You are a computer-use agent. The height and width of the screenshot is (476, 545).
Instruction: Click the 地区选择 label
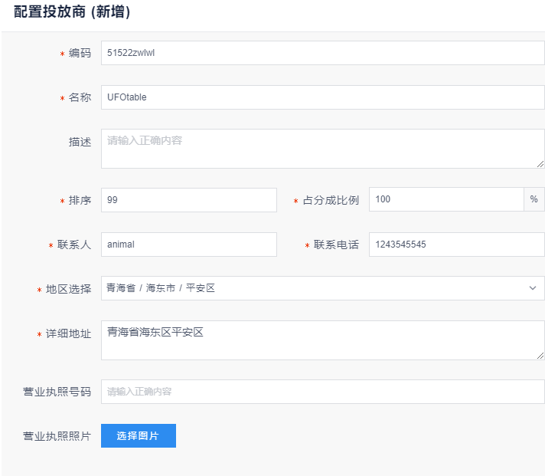click(x=68, y=289)
